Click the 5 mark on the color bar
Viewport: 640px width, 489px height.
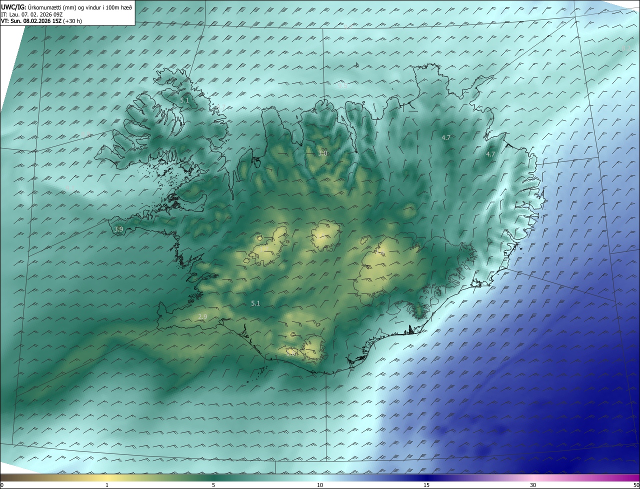tap(213, 485)
